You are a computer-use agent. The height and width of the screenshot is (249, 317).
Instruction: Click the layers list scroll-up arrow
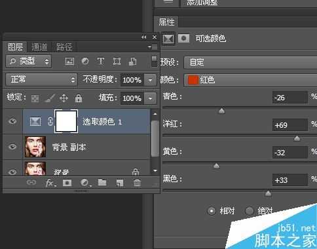(155, 114)
